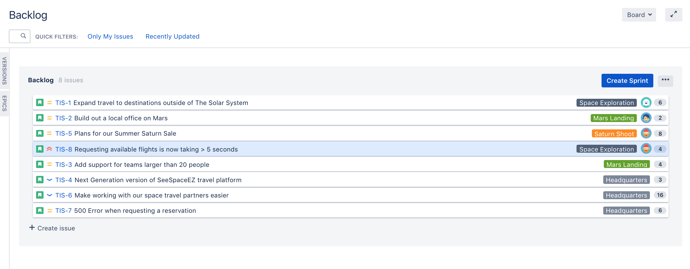This screenshot has width=690, height=269.
Task: Click the medium priority icon on TIS-3
Action: pyautogui.click(x=49, y=165)
